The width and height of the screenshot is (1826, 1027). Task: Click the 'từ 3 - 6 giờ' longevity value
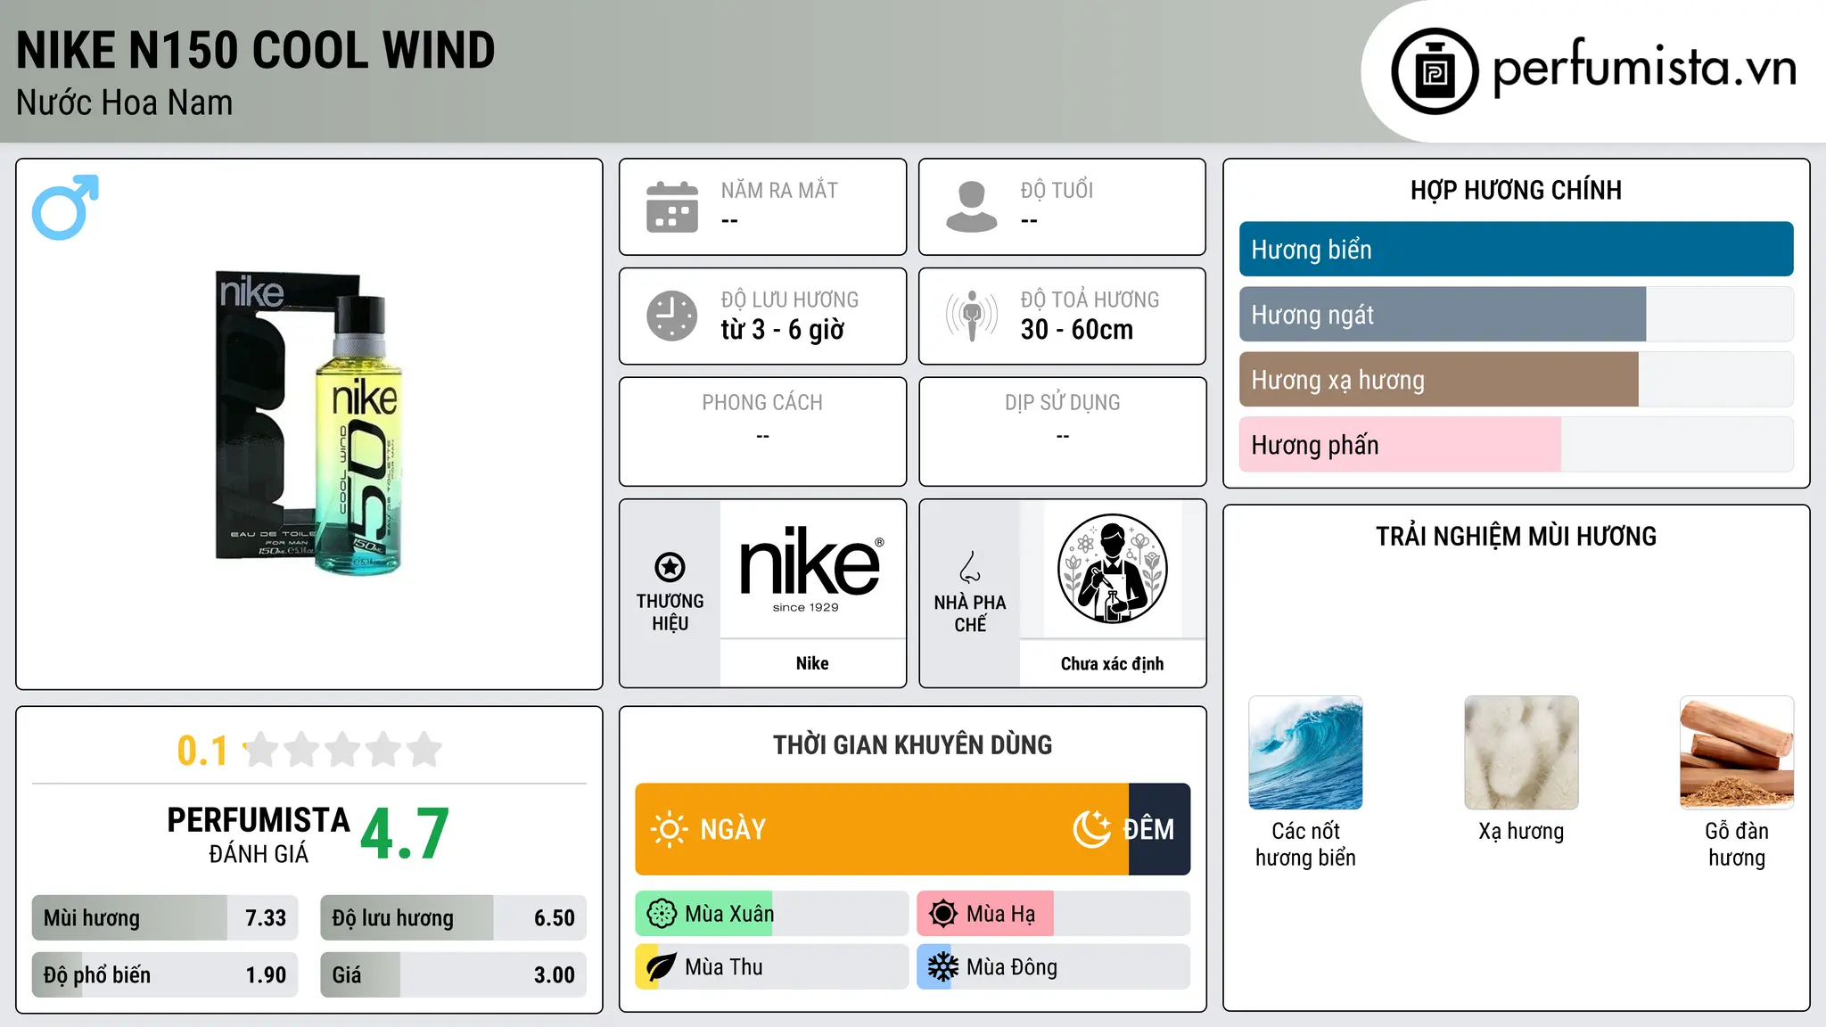pos(782,330)
